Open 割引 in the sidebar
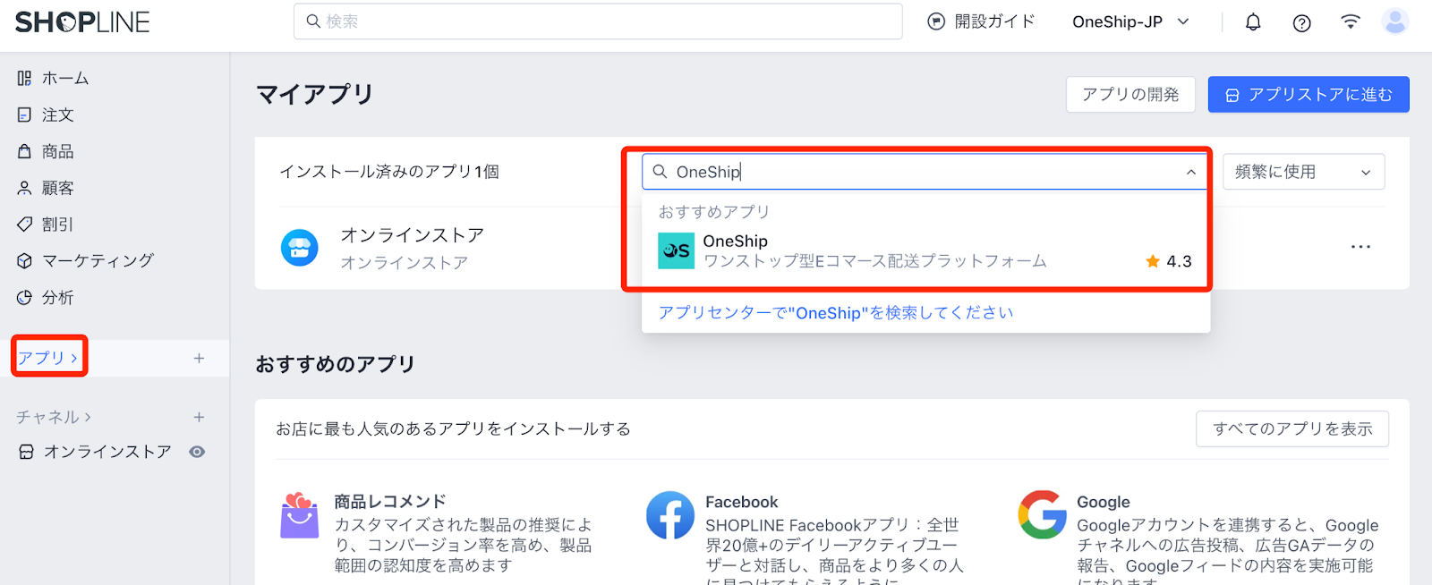 click(x=46, y=225)
